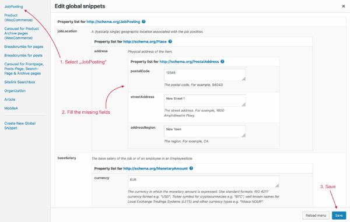350x222 pixels.
Task: Click Create New Global Snippet link
Action: tap(20, 125)
